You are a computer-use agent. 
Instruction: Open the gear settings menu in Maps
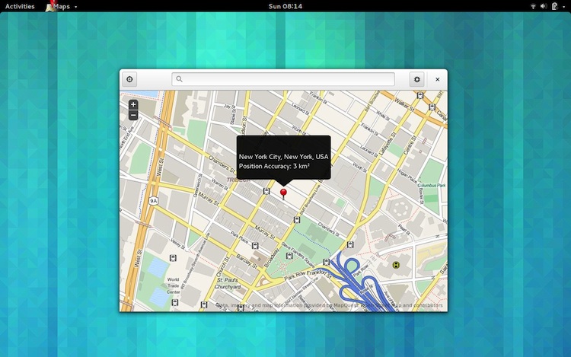coord(417,79)
